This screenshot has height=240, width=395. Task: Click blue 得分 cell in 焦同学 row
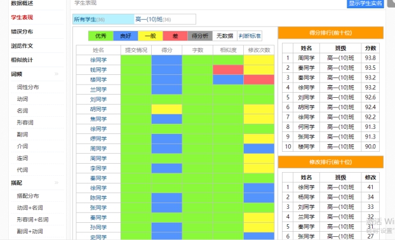[167, 119]
